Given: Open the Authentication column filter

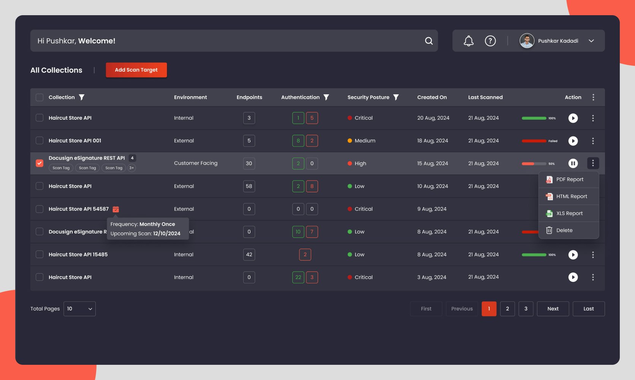Looking at the screenshot, I should coord(326,97).
